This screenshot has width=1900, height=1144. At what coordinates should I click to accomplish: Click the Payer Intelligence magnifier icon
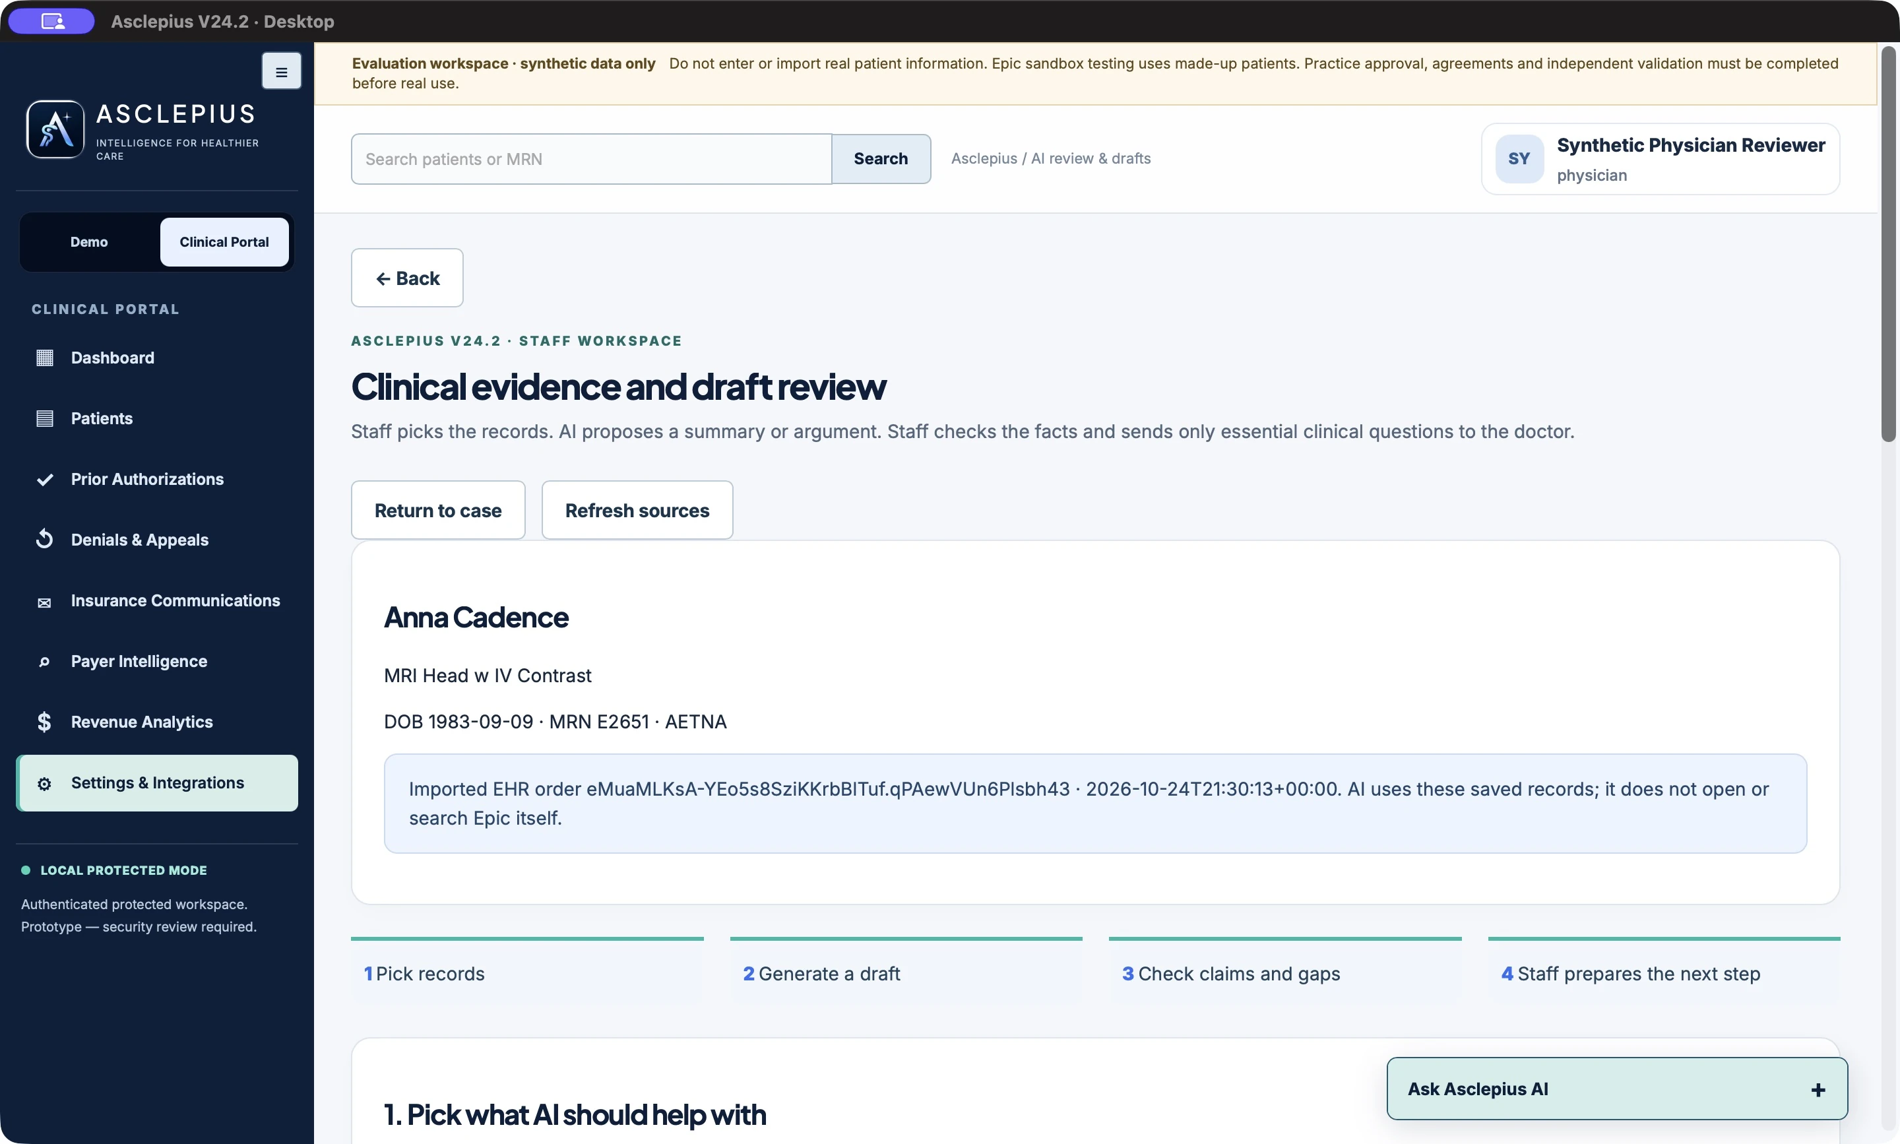pos(45,662)
